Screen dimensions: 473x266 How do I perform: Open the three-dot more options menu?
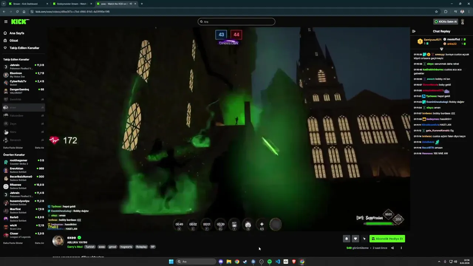tap(401, 248)
